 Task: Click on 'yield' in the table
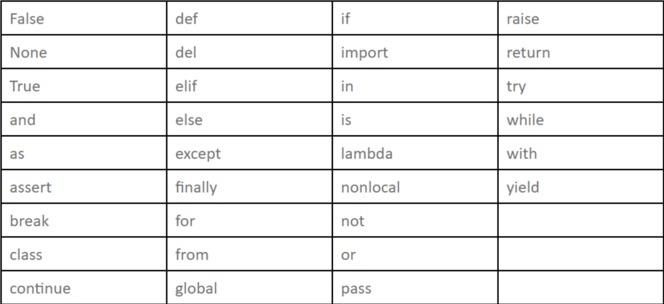coord(523,187)
